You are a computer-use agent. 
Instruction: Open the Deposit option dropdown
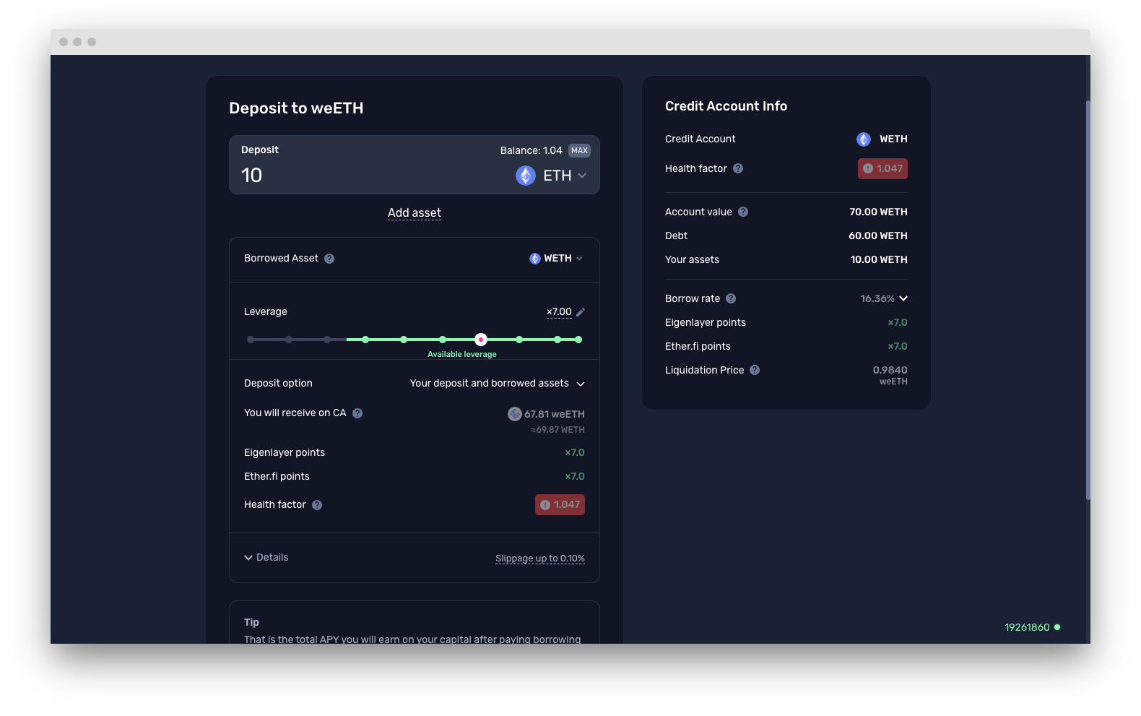coord(498,384)
